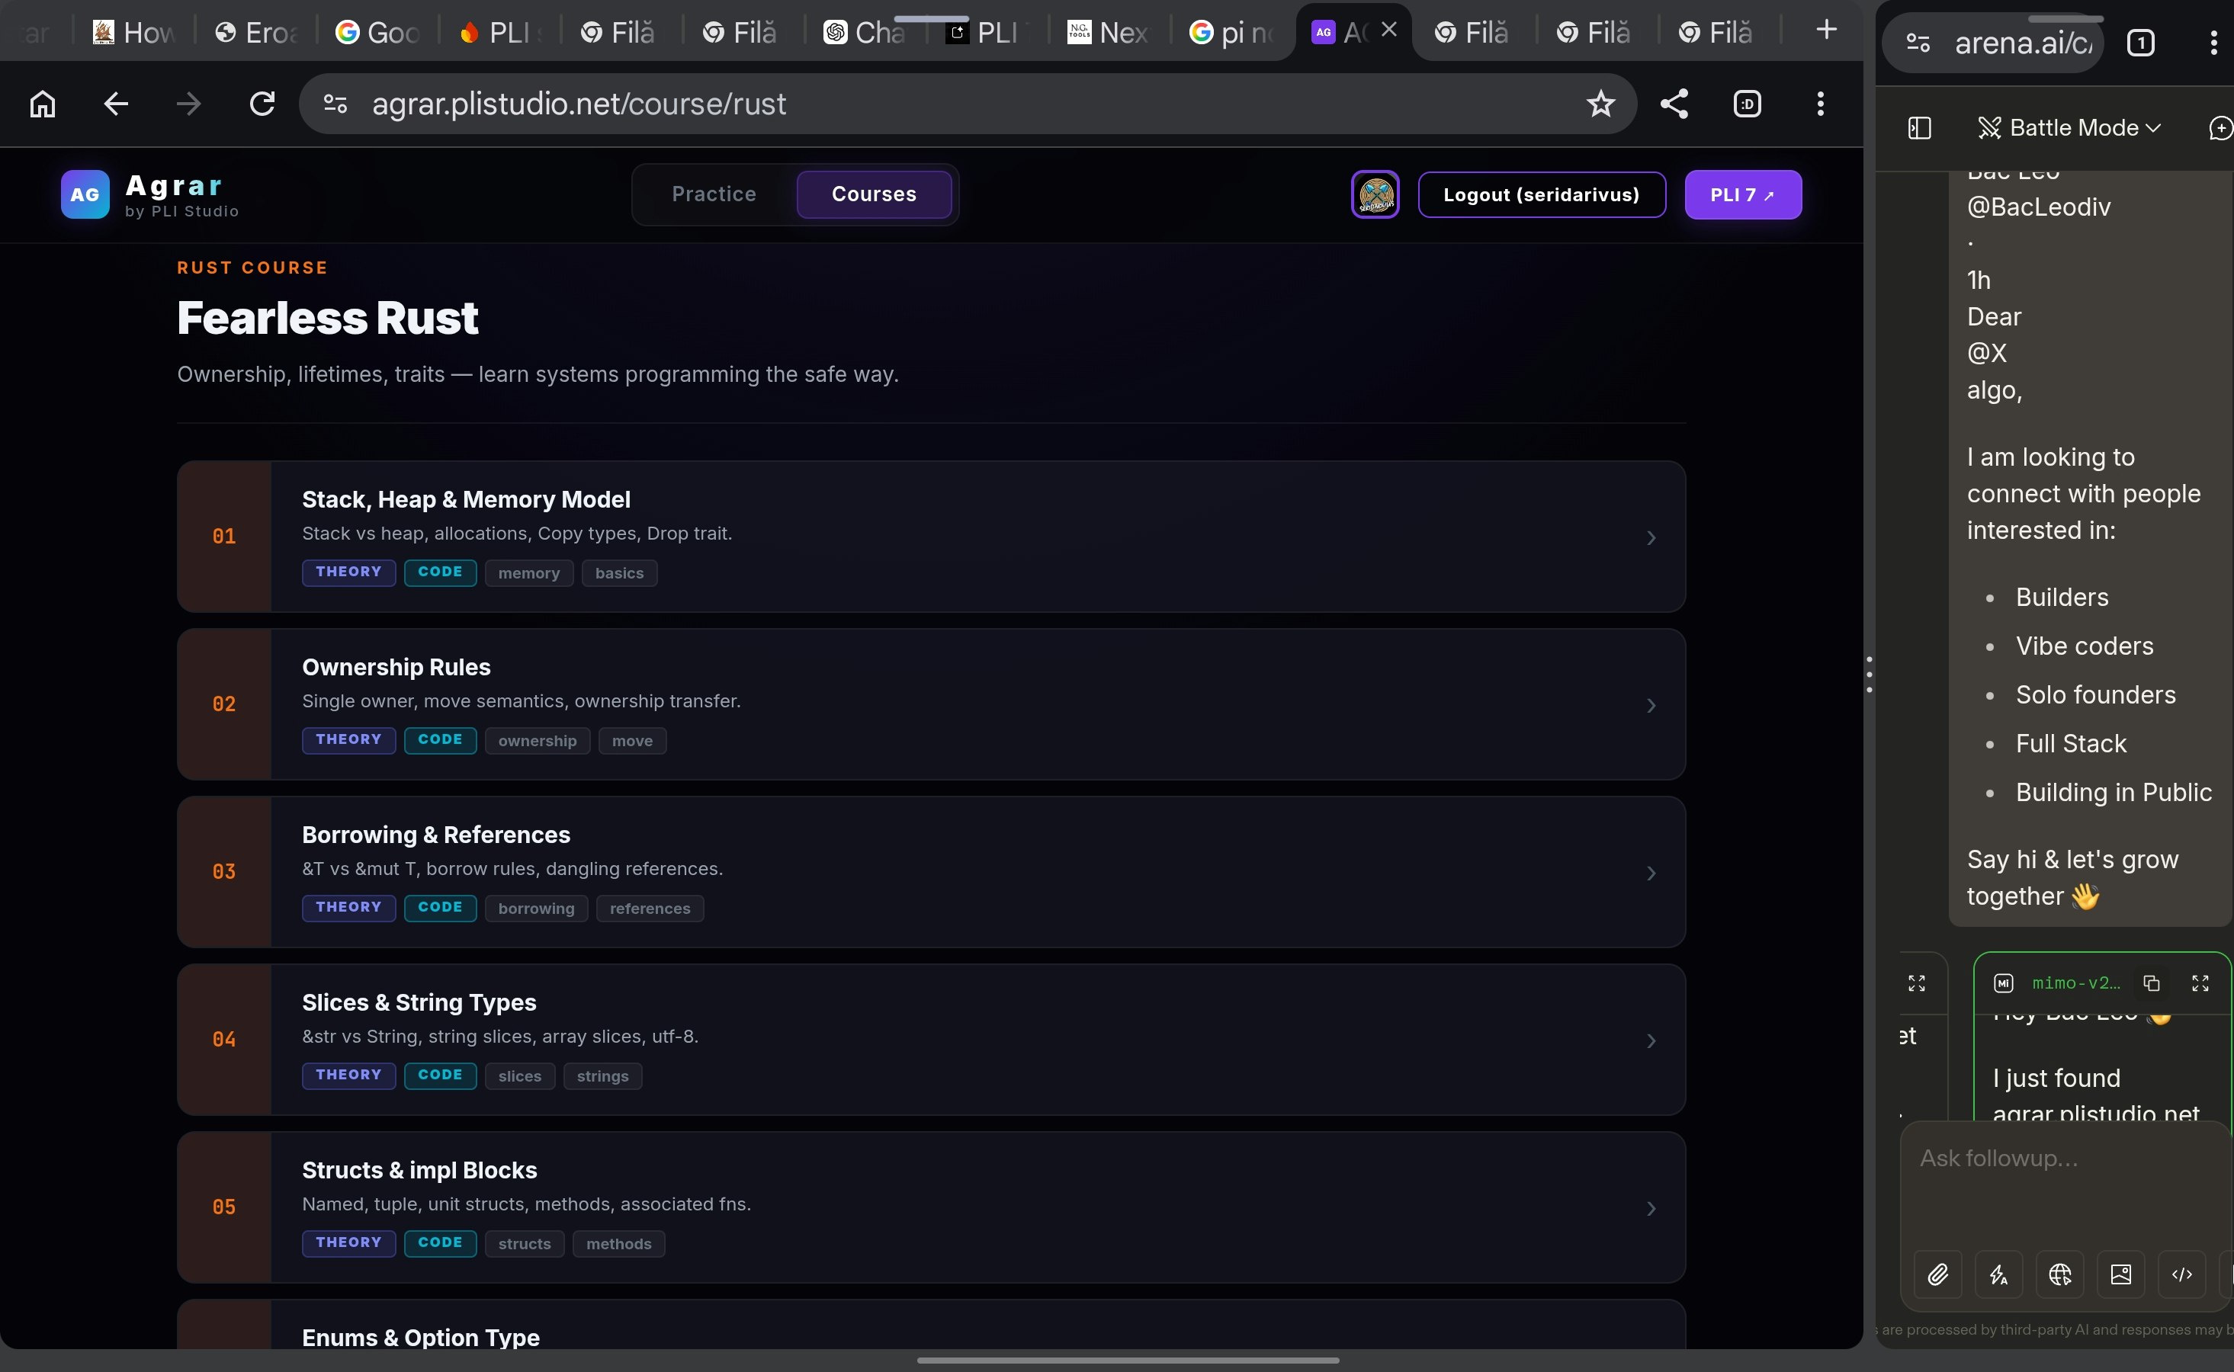Click the ownership tag
This screenshot has width=2234, height=1372.
(538, 740)
